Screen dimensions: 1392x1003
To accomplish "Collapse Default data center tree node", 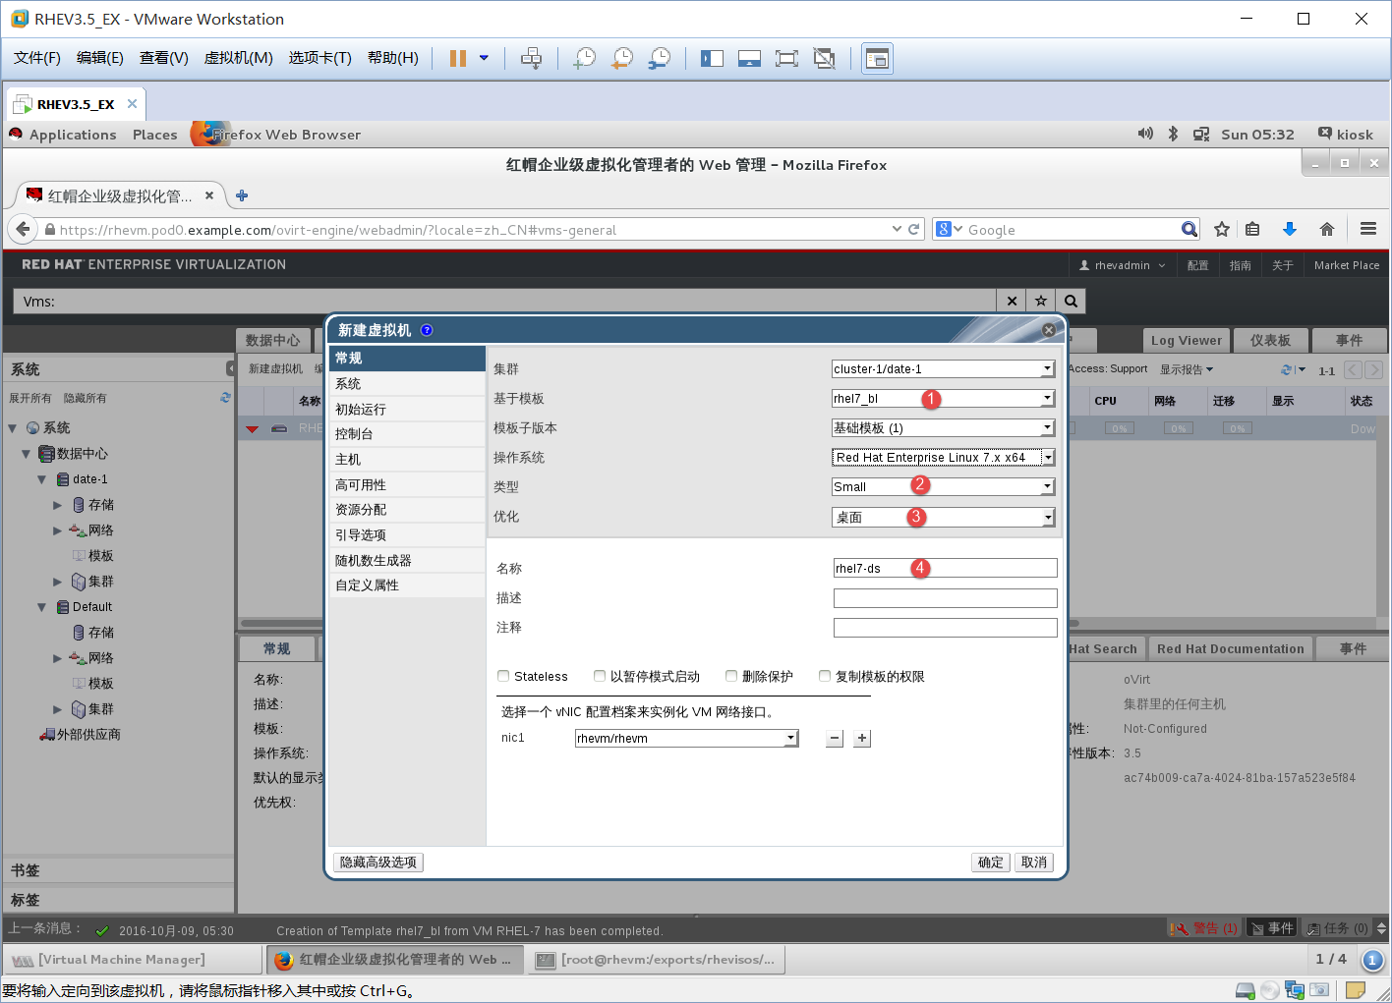I will [x=41, y=607].
